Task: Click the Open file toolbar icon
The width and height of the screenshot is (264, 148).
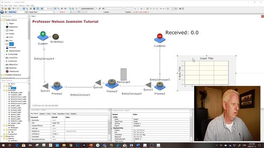Action: tap(6, 9)
